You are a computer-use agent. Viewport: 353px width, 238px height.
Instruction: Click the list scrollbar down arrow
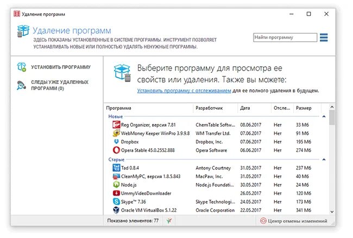332,212
